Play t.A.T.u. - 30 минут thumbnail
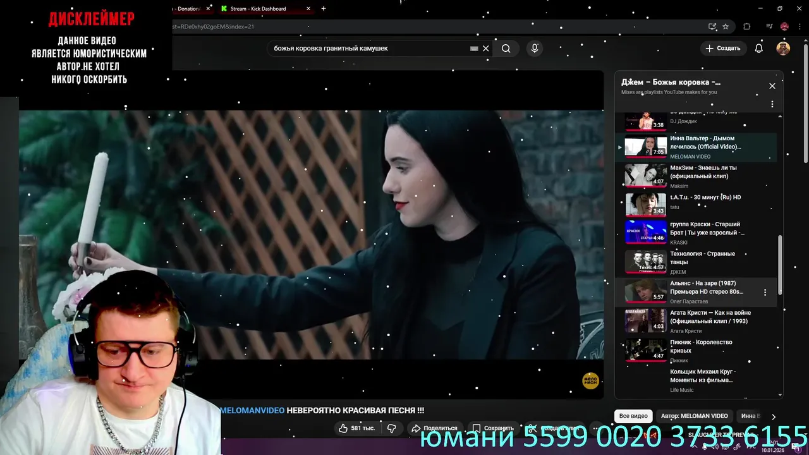 645,205
